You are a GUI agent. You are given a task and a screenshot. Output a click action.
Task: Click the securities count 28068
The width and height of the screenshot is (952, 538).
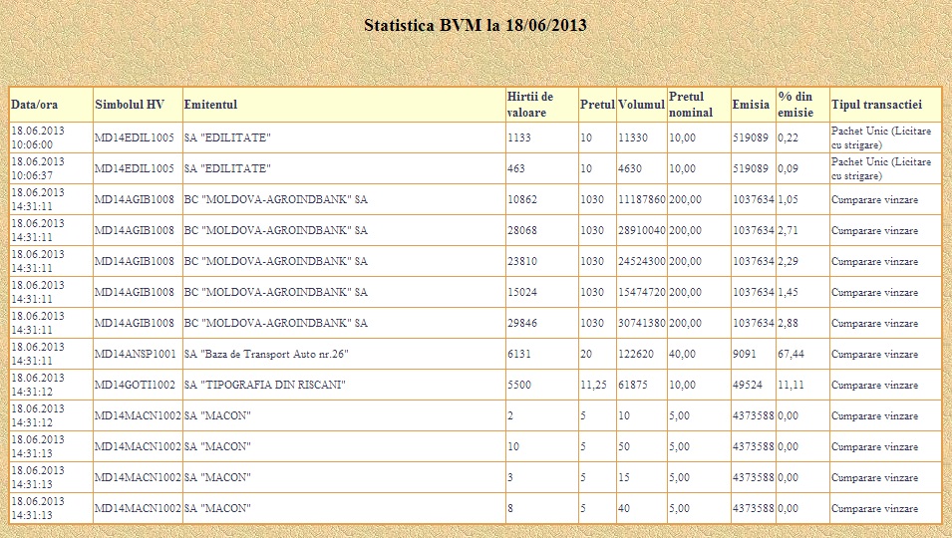click(x=522, y=230)
